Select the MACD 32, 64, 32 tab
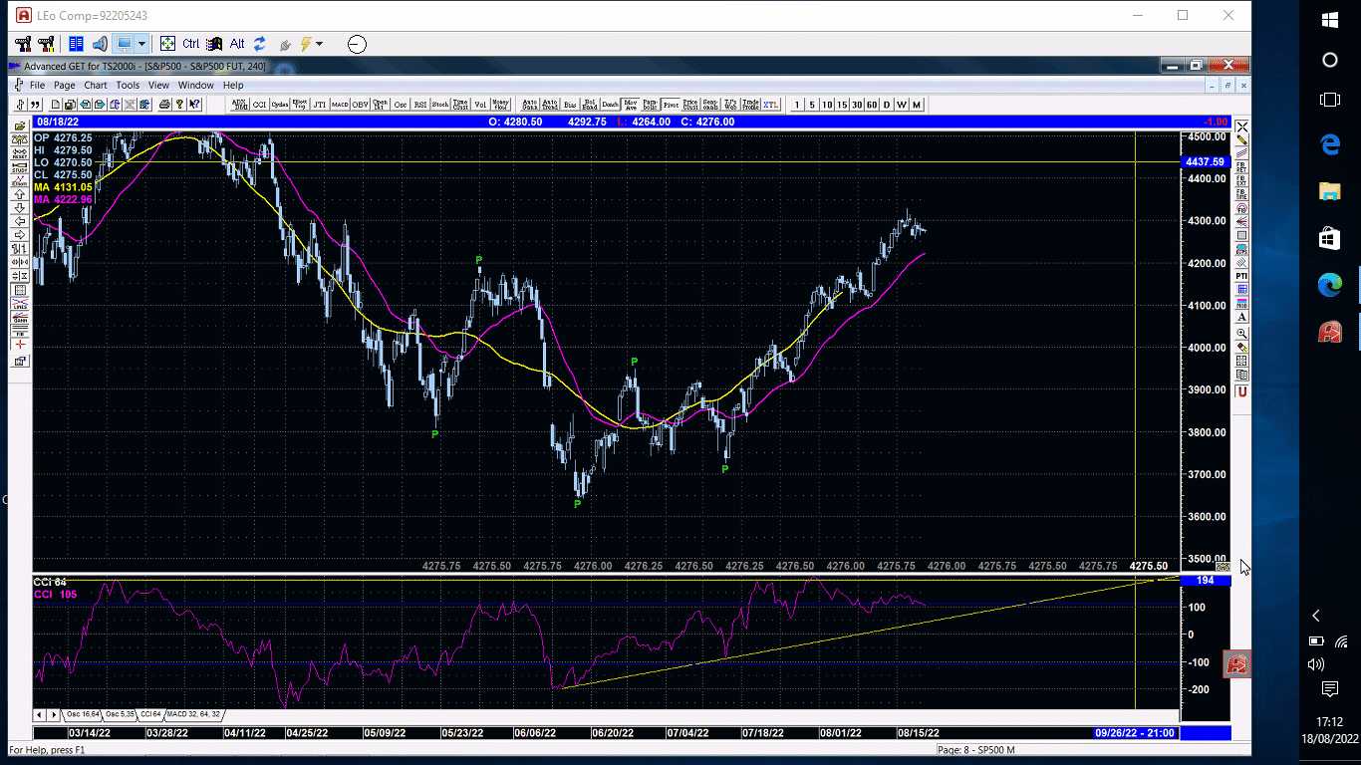Image resolution: width=1361 pixels, height=765 pixels. click(x=194, y=714)
